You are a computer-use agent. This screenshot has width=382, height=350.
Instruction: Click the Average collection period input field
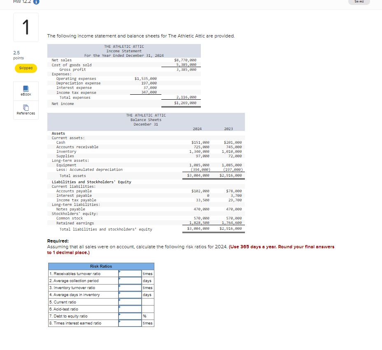(130, 280)
